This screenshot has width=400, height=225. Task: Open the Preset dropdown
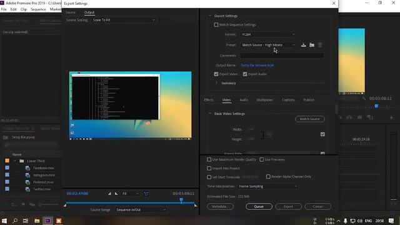tap(268, 45)
